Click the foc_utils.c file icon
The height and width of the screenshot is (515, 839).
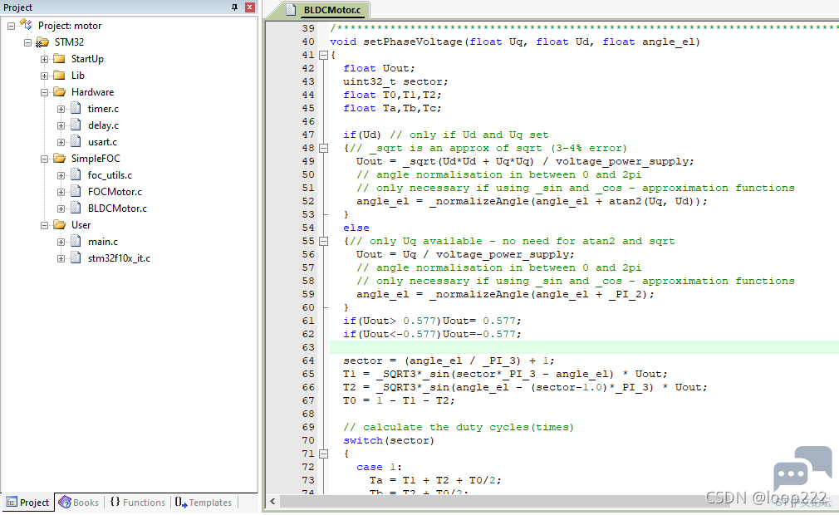[x=76, y=174]
